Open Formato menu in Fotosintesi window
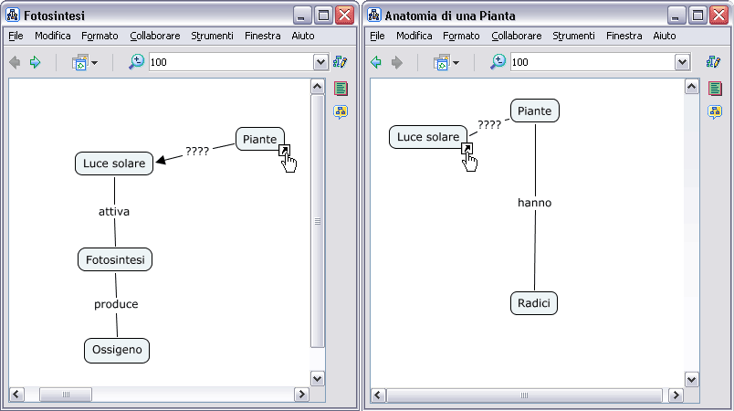Screen dimensions: 734x411 [x=100, y=36]
